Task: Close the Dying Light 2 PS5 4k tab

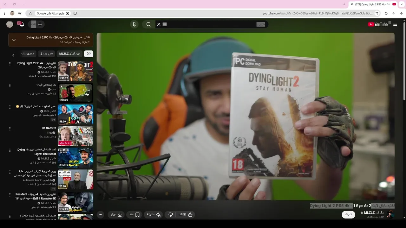Action: [x=352, y=4]
